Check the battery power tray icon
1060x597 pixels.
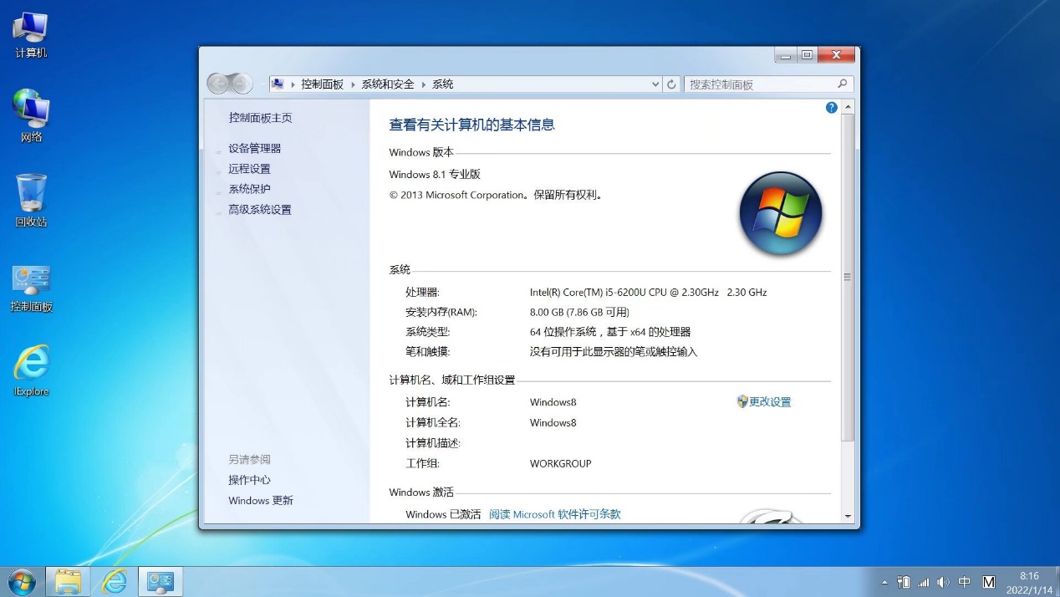[904, 582]
